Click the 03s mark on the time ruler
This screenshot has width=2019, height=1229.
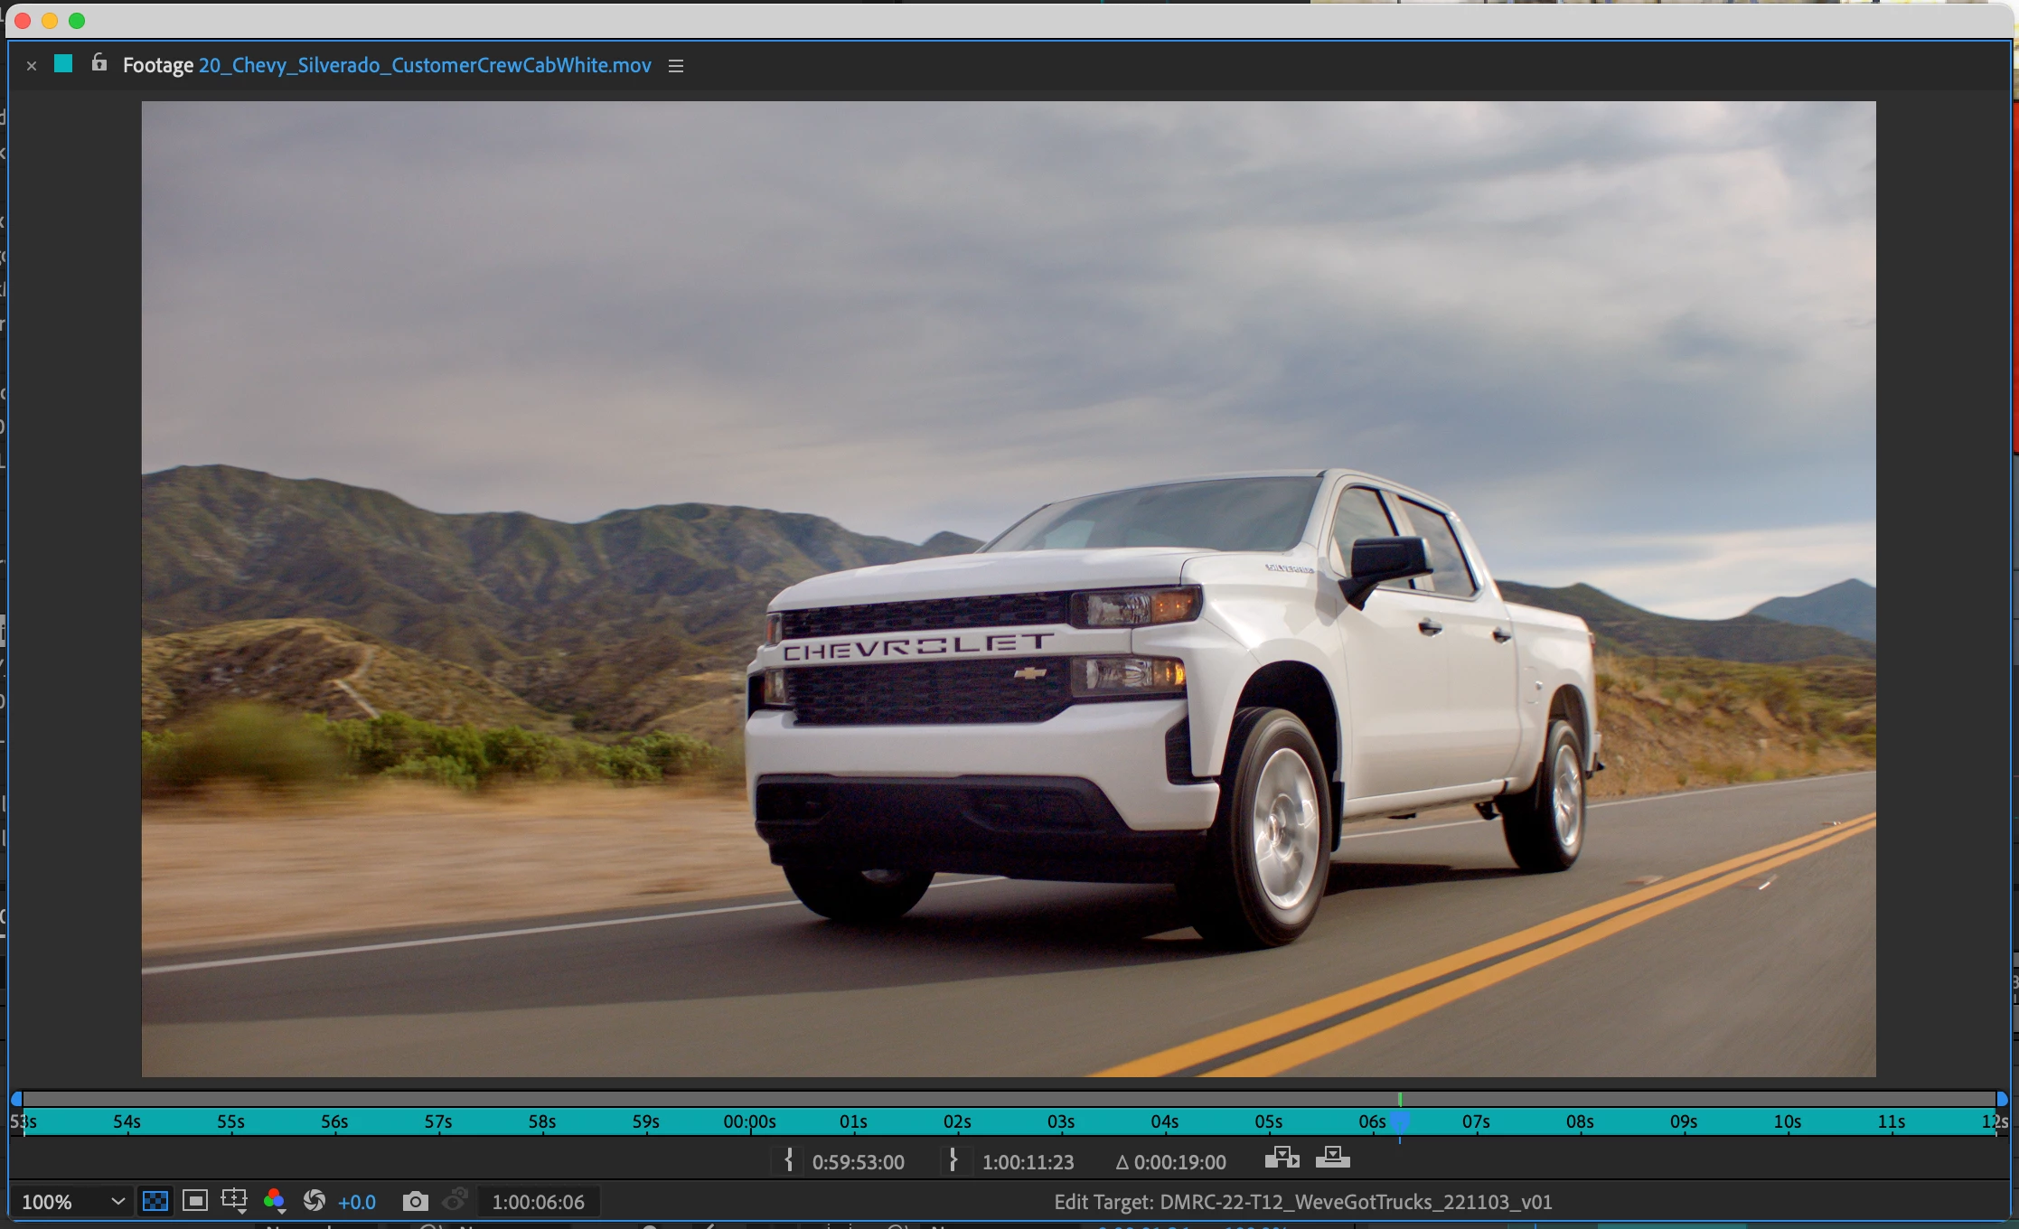click(x=1060, y=1121)
